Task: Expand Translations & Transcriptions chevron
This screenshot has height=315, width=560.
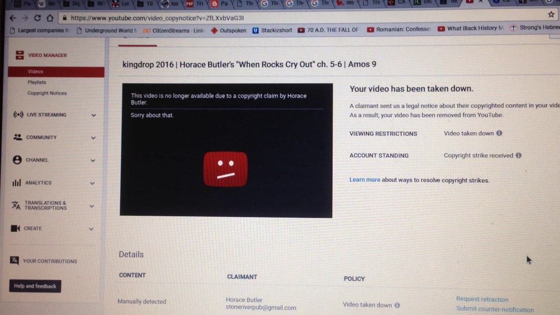Action: [x=91, y=206]
